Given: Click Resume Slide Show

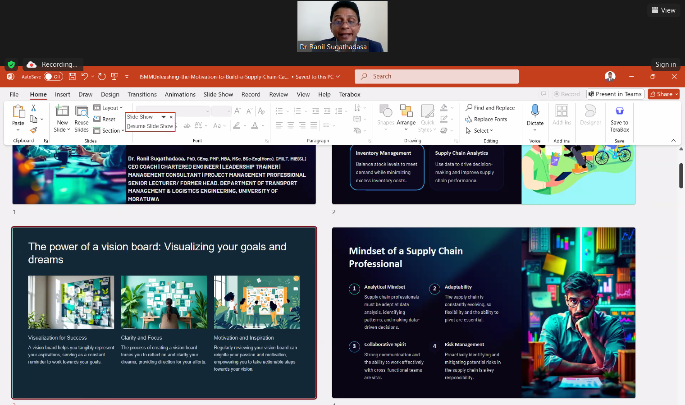Looking at the screenshot, I should pyautogui.click(x=150, y=126).
